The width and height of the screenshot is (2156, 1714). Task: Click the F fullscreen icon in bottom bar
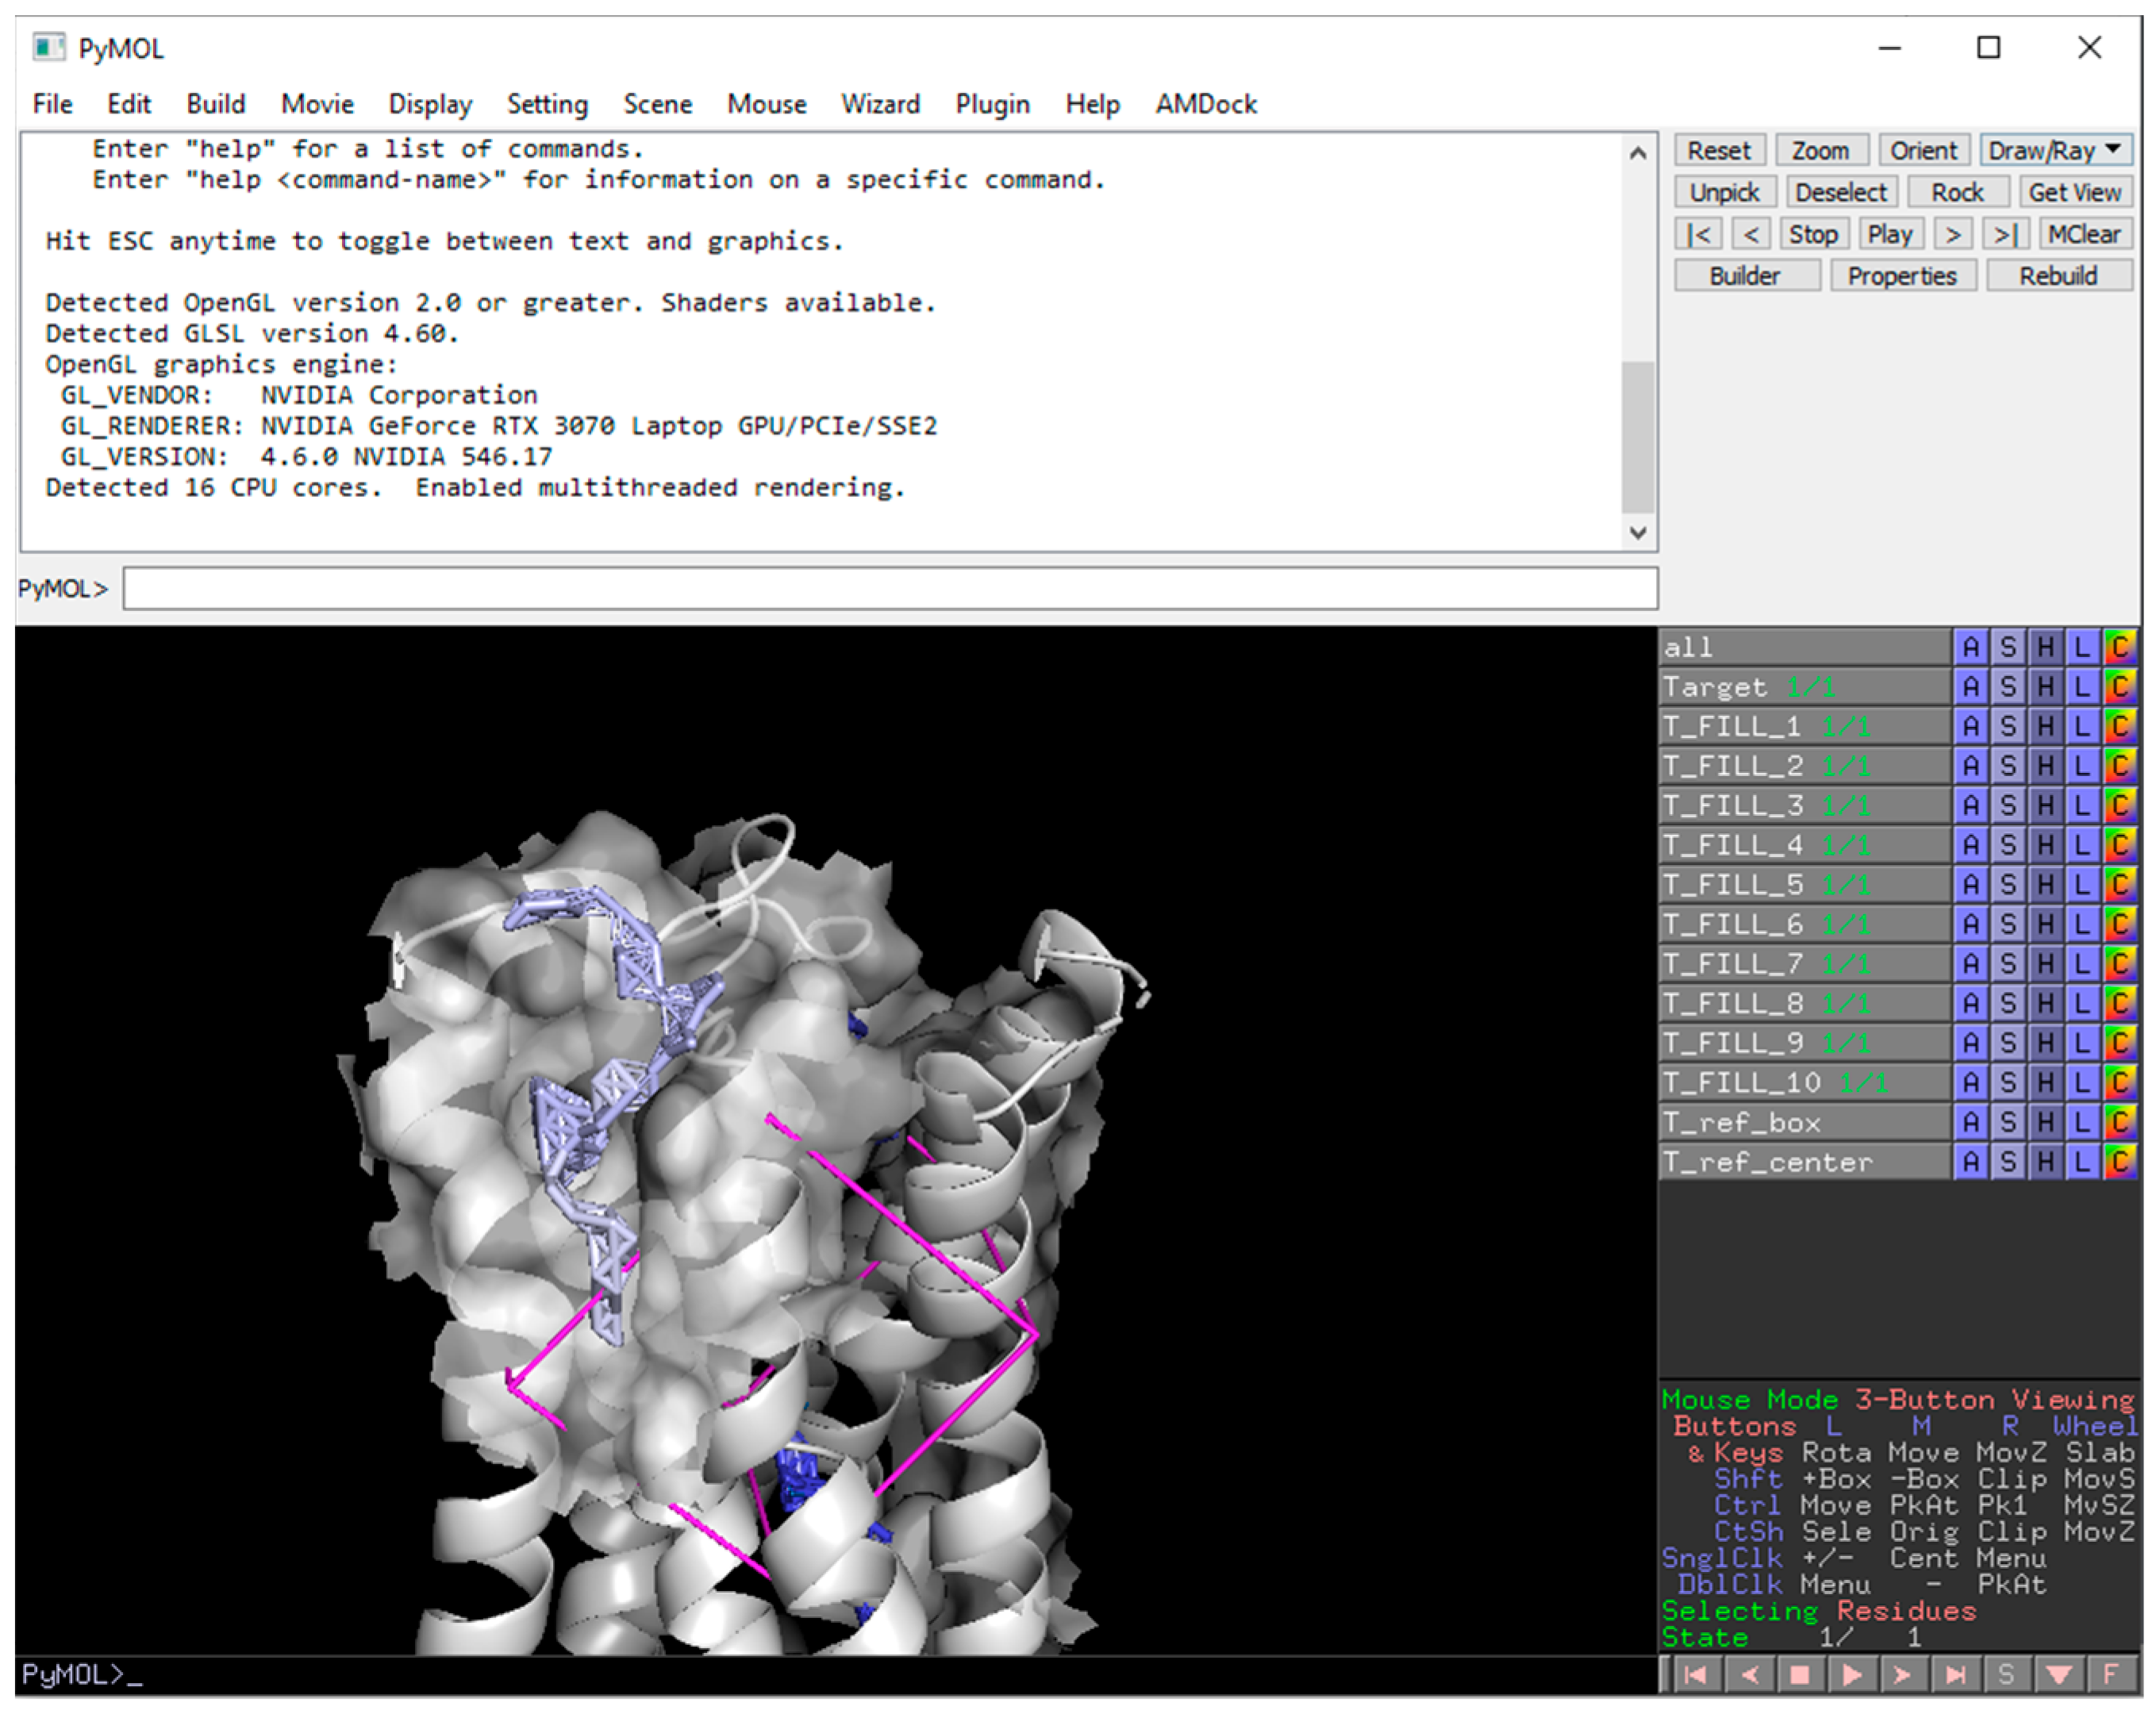(2110, 1674)
